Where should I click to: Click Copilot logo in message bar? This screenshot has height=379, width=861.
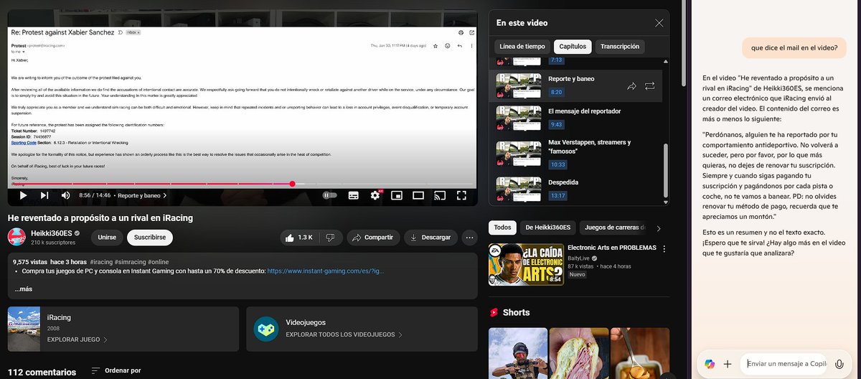coord(710,364)
